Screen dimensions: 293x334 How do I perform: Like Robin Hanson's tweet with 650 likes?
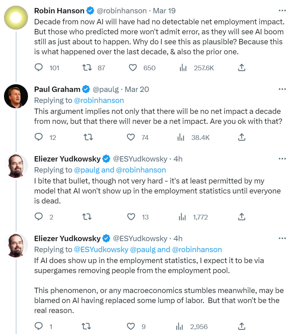click(133, 68)
